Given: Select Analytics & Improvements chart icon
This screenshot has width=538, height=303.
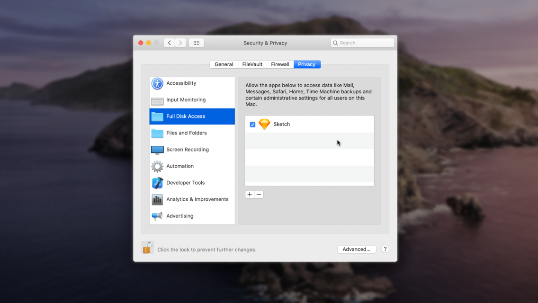Looking at the screenshot, I should [157, 199].
